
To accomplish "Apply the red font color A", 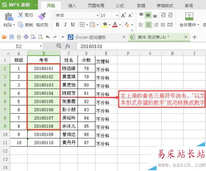I will (x=115, y=25).
